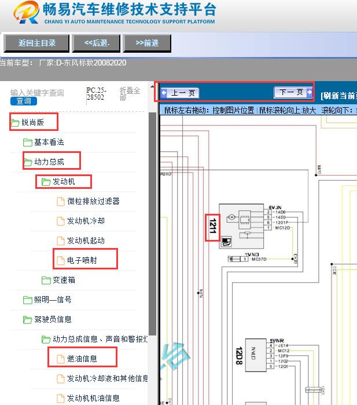Click the 燃油信息 page icon
This screenshot has width=357, height=405.
pyautogui.click(x=61, y=359)
